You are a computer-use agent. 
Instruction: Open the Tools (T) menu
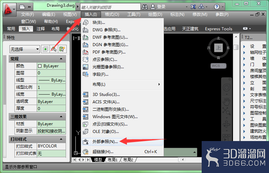(134, 14)
